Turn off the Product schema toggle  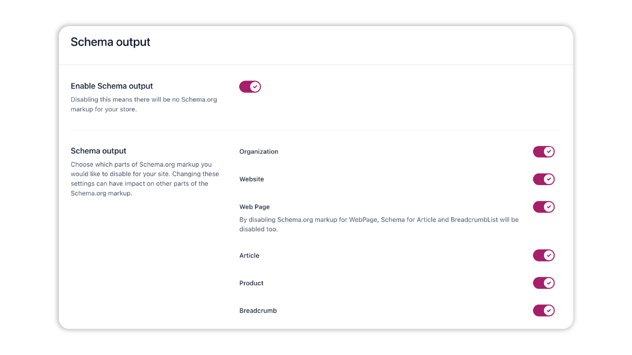tap(544, 283)
